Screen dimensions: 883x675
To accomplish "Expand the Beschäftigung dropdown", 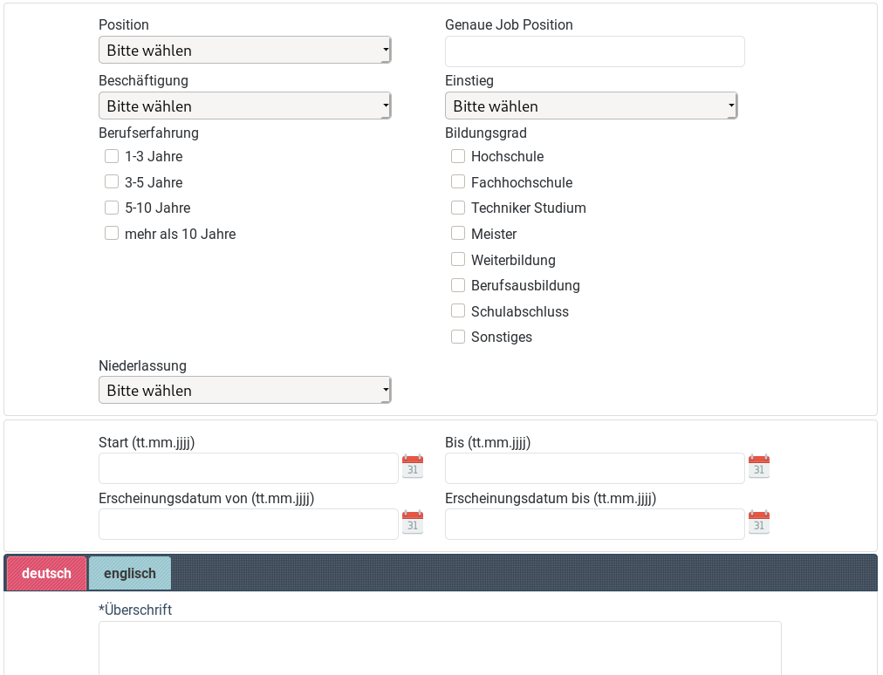I will (x=244, y=106).
